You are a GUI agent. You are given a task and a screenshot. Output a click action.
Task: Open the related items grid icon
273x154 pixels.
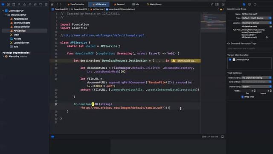coord(52,4)
